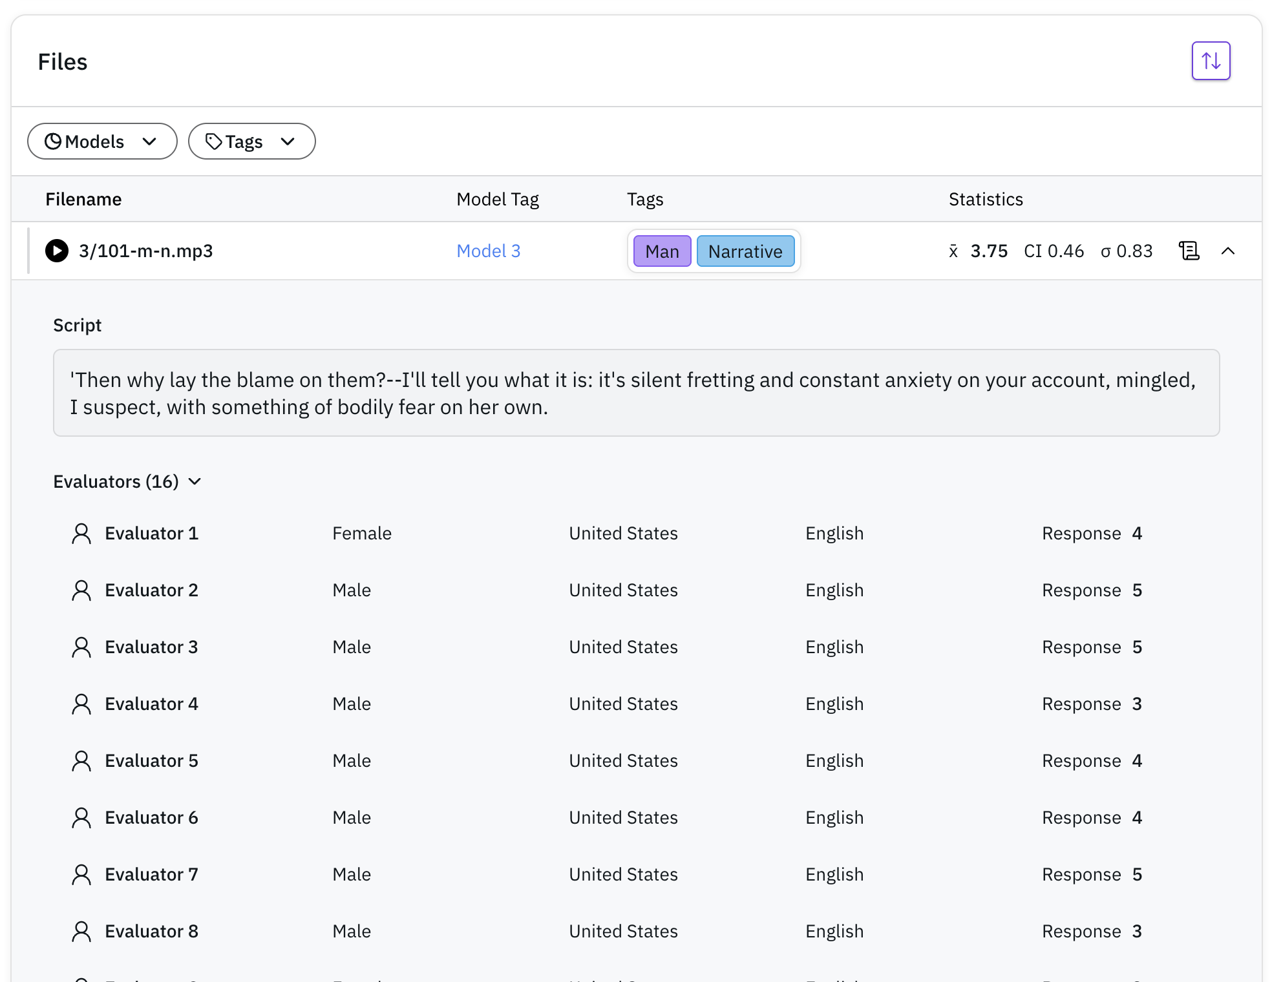Collapse the Evaluators (16) list
This screenshot has width=1272, height=982.
(x=127, y=481)
